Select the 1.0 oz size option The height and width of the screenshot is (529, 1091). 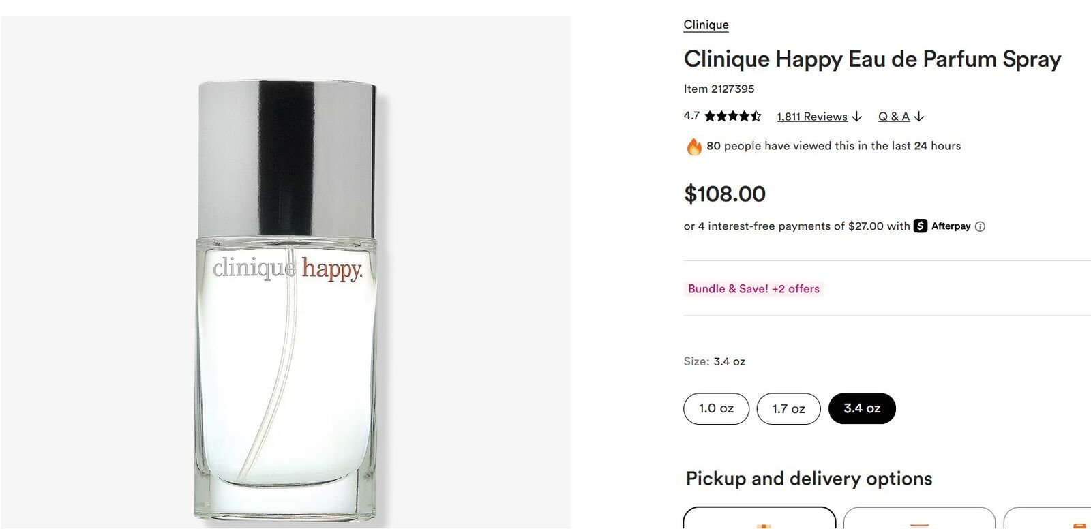[x=716, y=408]
